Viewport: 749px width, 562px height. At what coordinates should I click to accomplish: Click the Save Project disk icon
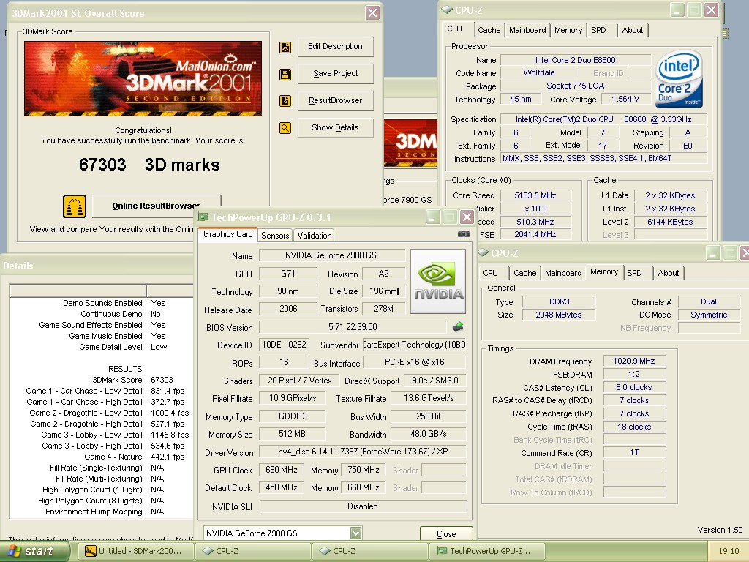285,75
